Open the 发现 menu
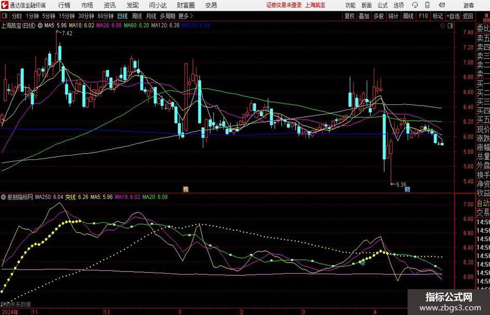Viewport: 490px width, 315px height. pos(133,5)
